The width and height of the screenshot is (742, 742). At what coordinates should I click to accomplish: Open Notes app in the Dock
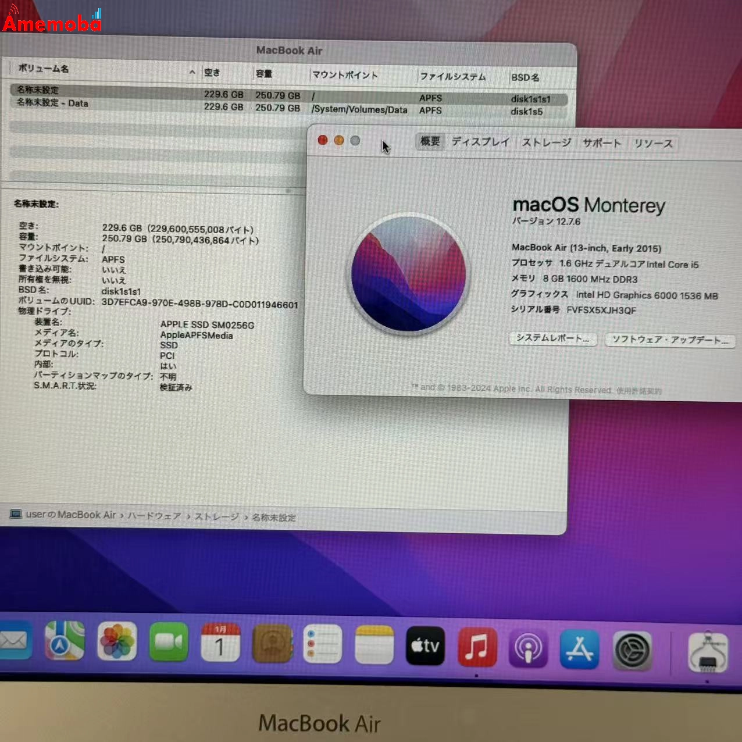[x=374, y=644]
